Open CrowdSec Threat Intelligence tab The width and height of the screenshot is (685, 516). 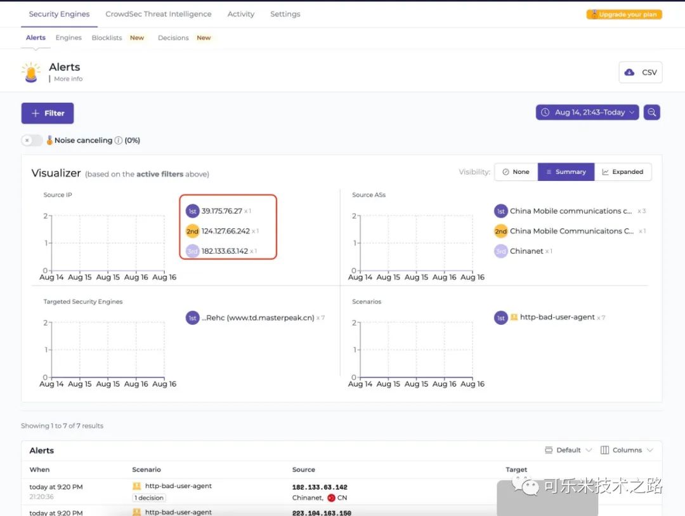pos(158,14)
